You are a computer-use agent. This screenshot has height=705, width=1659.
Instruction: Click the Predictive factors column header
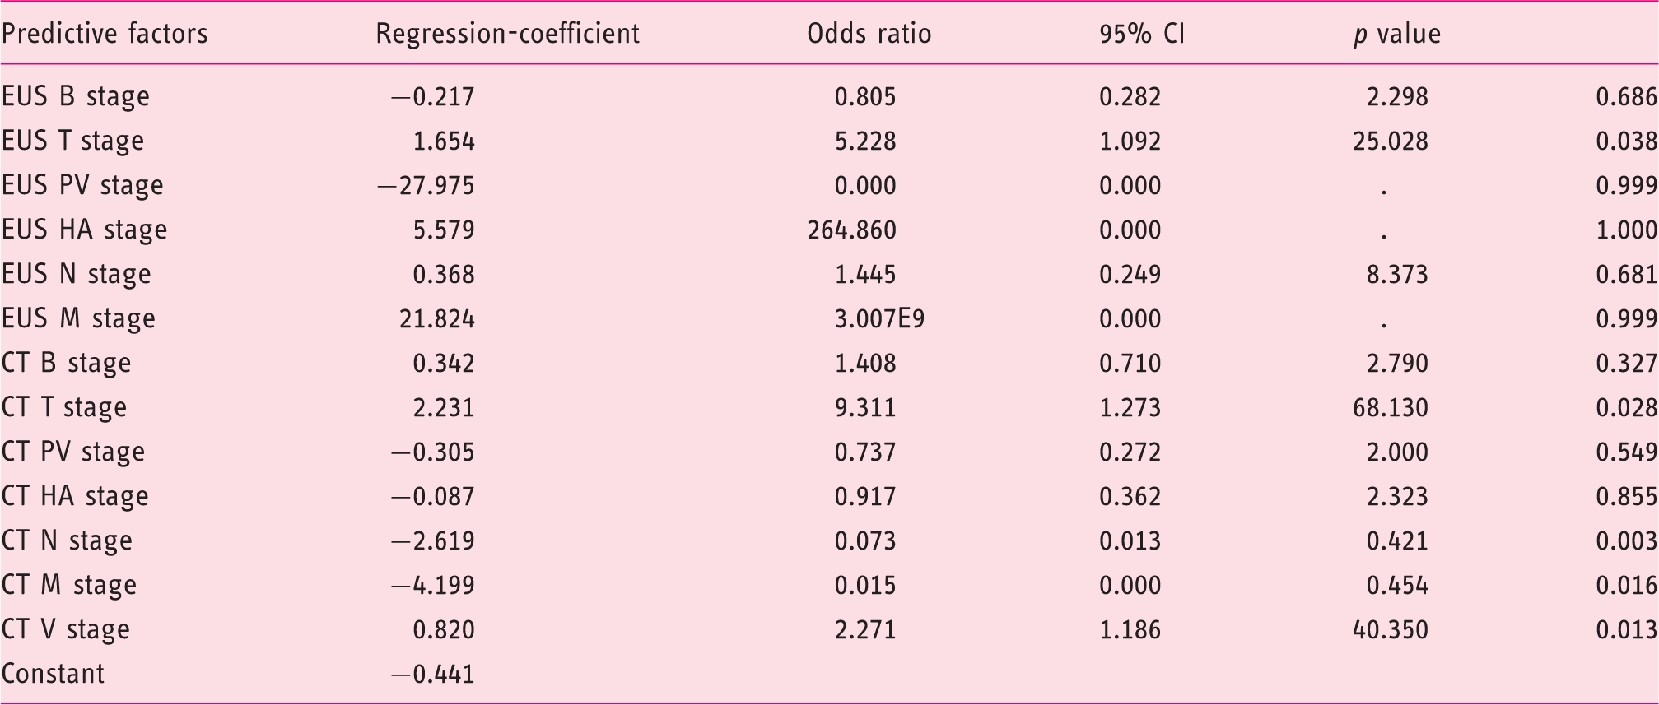tap(105, 34)
